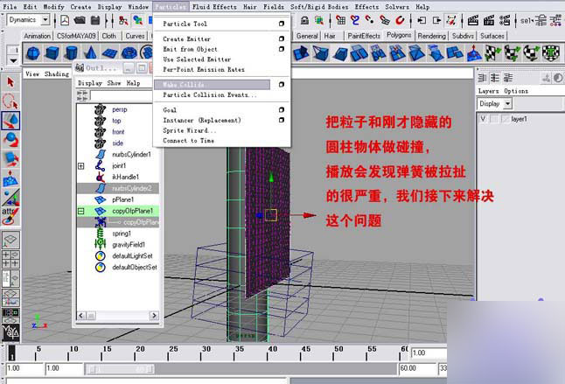
Task: Switch to single perspective view layout
Action: point(10,239)
